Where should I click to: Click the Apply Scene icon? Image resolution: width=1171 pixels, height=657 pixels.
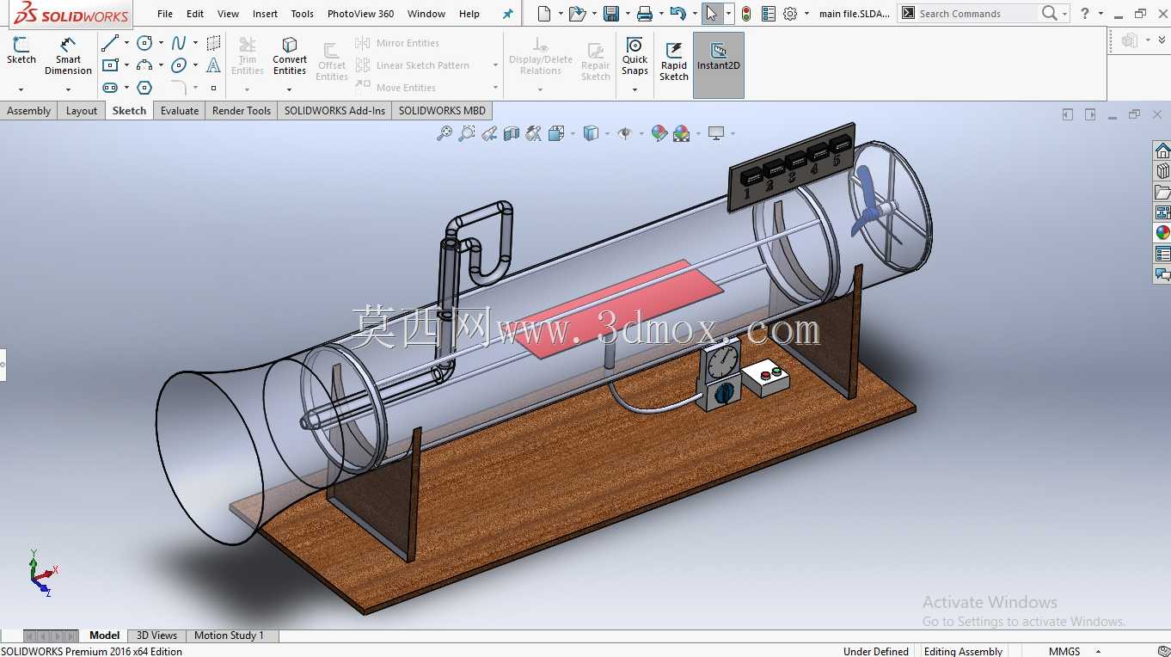point(682,133)
